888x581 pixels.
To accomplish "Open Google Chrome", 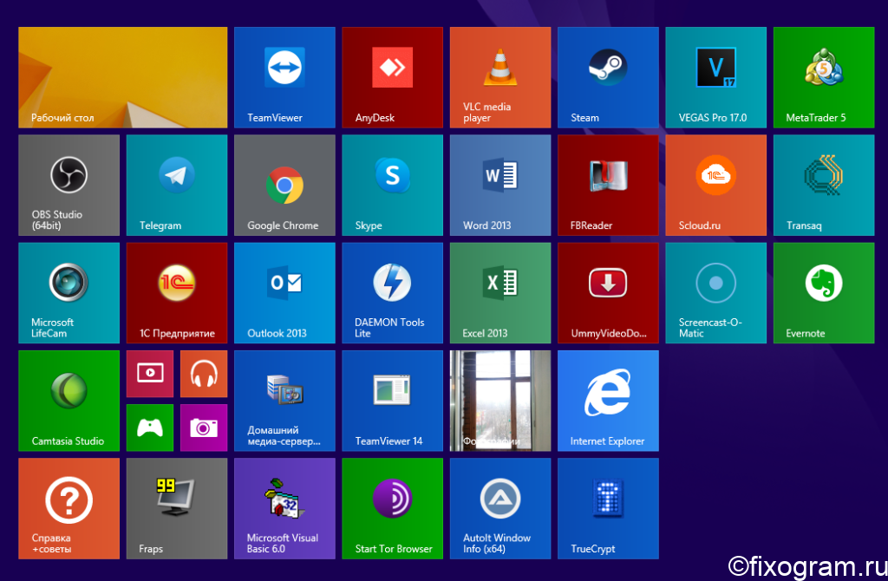I will (x=284, y=186).
